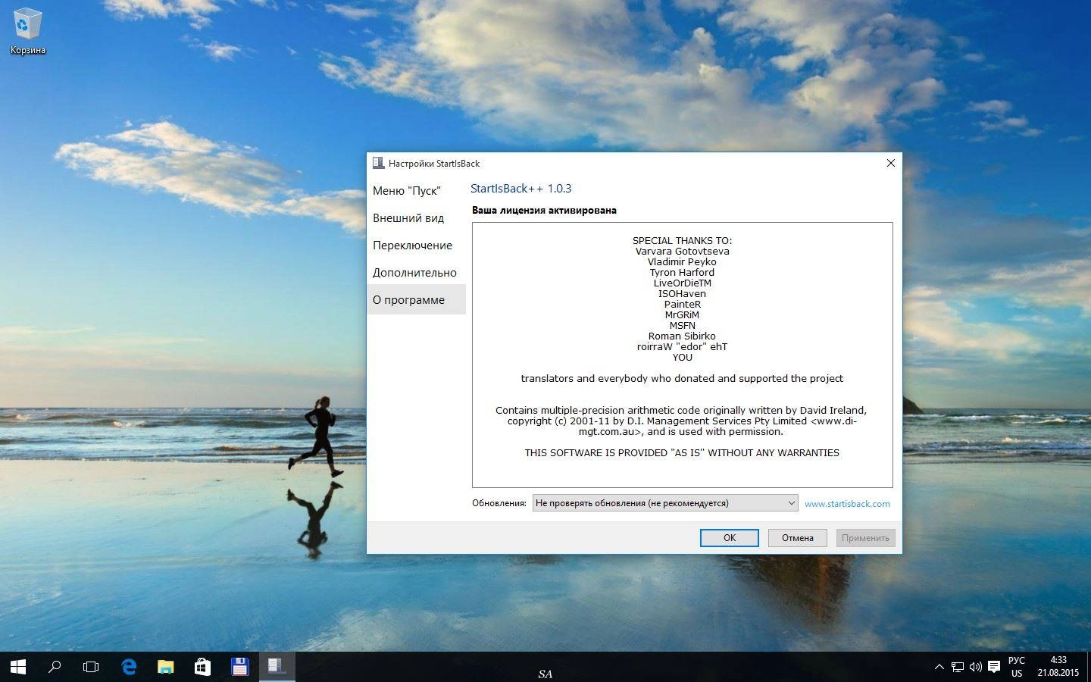Click the Отмена button

point(798,537)
